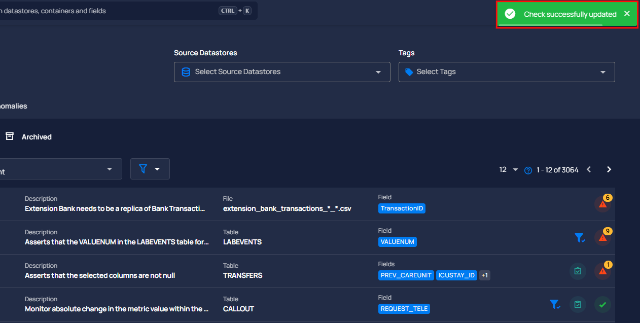Image resolution: width=640 pixels, height=323 pixels.
Task: Open the 'Asserts that the VALUENUM' description
Action: coord(117,242)
